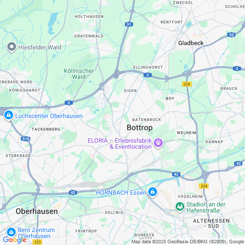Select the ELORIA Erlebnisfabrik purple marker
The image size is (245, 245).
(x=158, y=143)
